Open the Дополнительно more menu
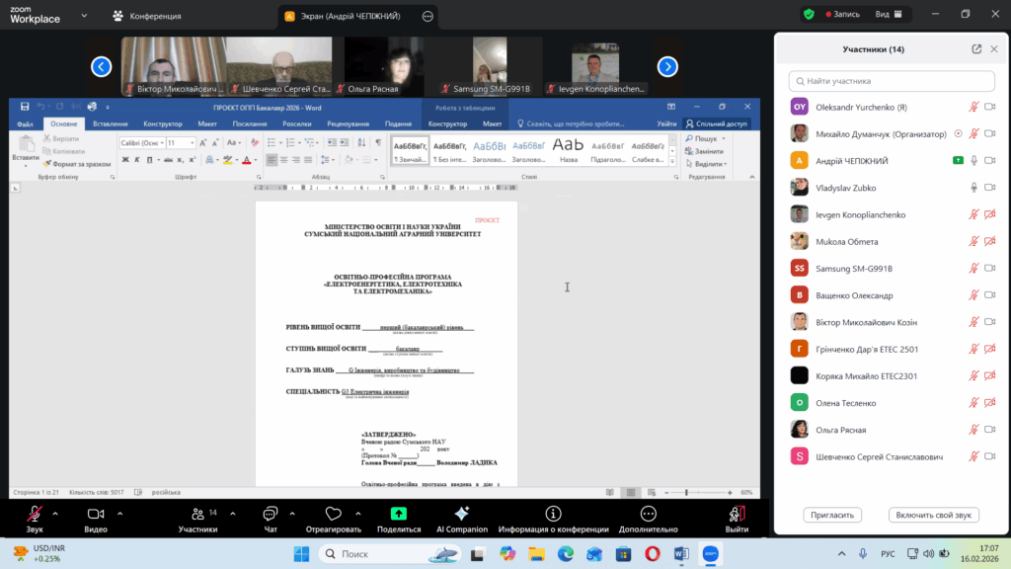 (x=646, y=519)
